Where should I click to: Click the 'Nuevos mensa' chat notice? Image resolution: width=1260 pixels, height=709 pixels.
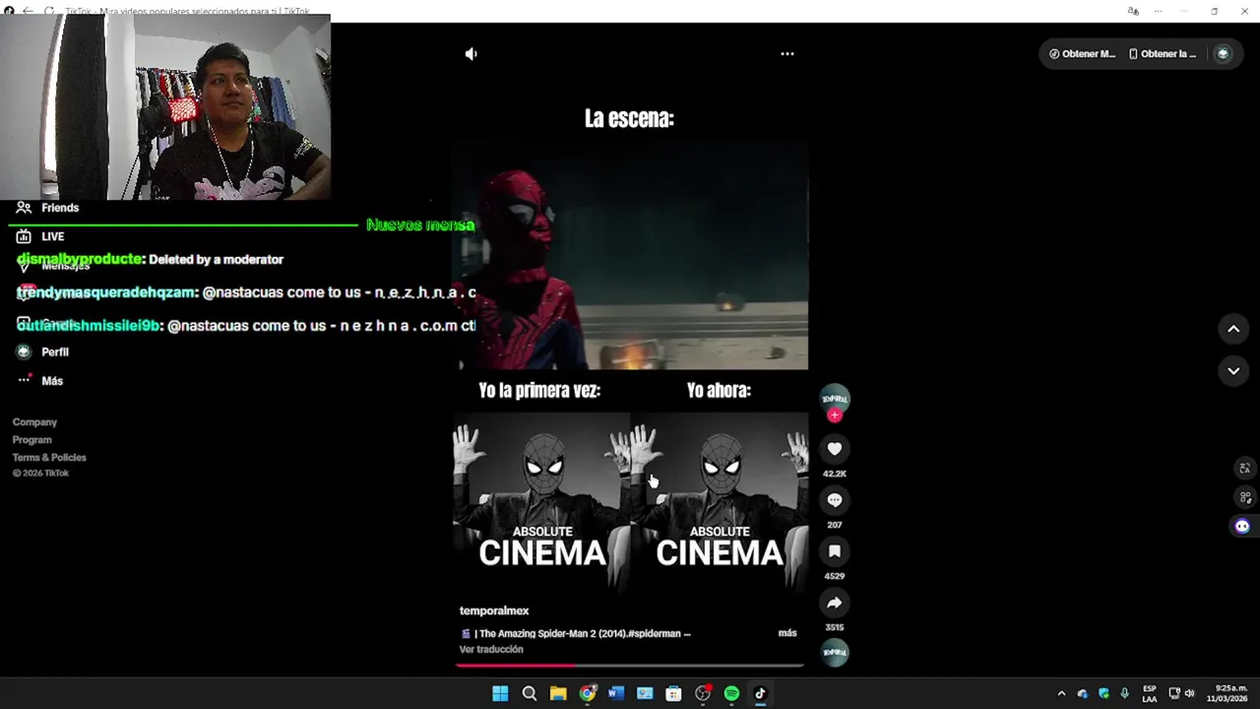420,225
